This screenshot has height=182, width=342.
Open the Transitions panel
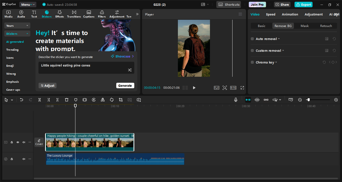point(74,14)
